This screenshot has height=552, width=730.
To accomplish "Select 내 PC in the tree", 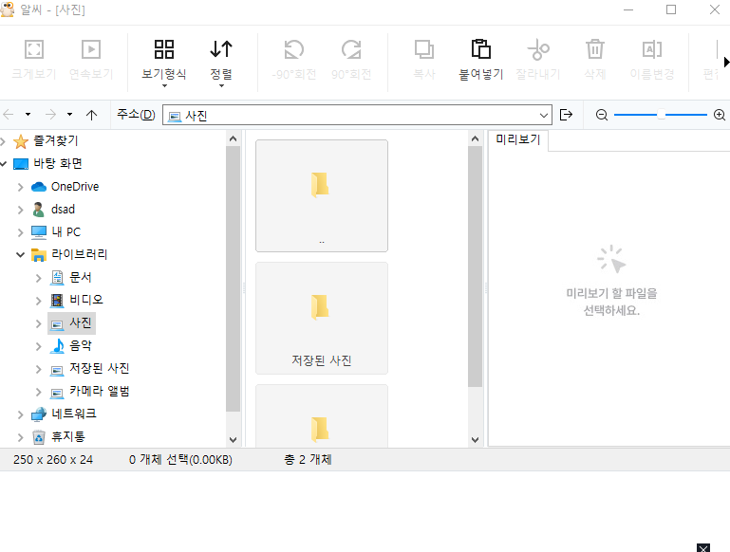I will click(66, 232).
